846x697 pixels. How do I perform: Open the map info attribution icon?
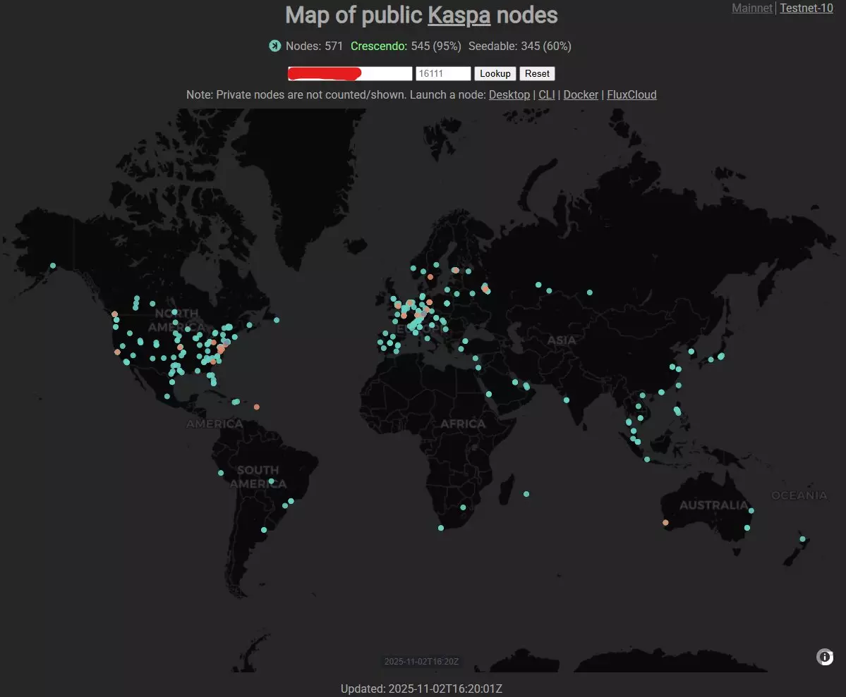coord(825,657)
